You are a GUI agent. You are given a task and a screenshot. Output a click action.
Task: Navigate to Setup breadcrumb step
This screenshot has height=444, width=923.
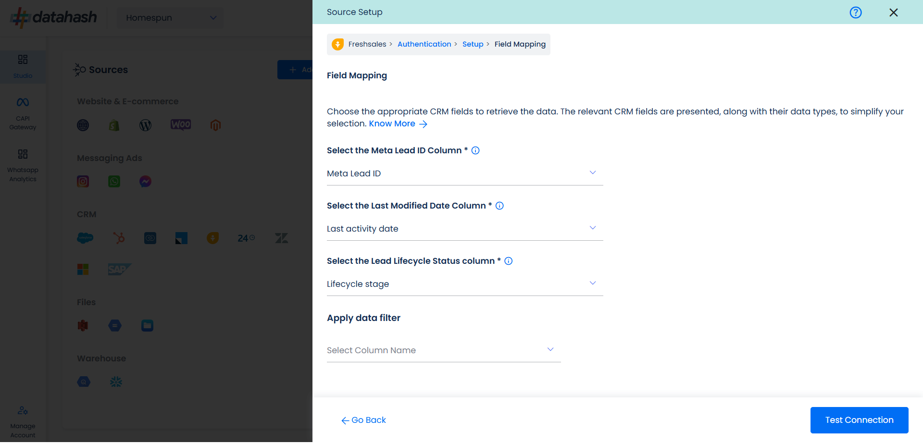coord(473,44)
